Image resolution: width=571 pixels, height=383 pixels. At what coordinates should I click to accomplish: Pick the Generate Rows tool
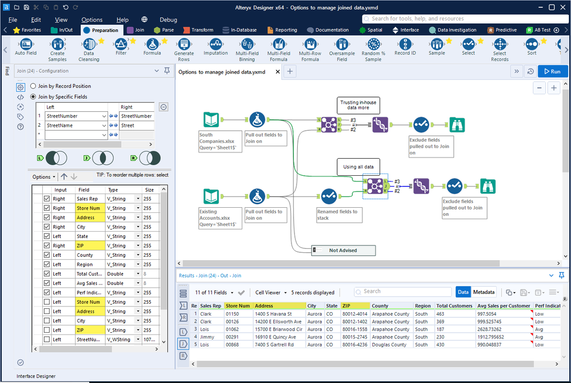(184, 50)
